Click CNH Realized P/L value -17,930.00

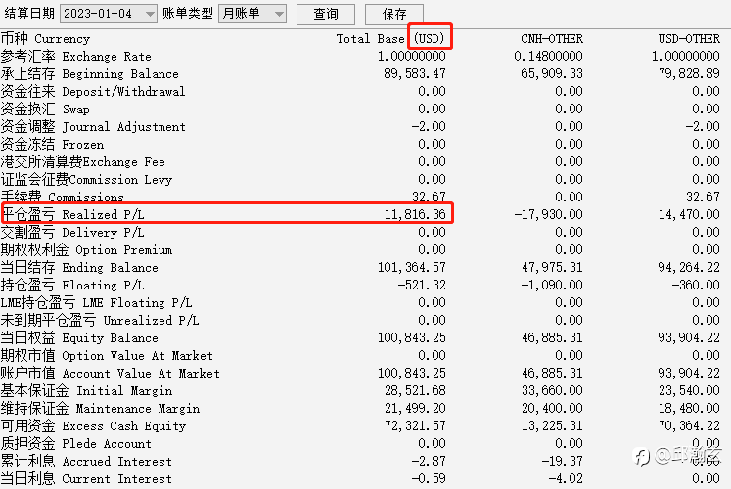click(548, 214)
